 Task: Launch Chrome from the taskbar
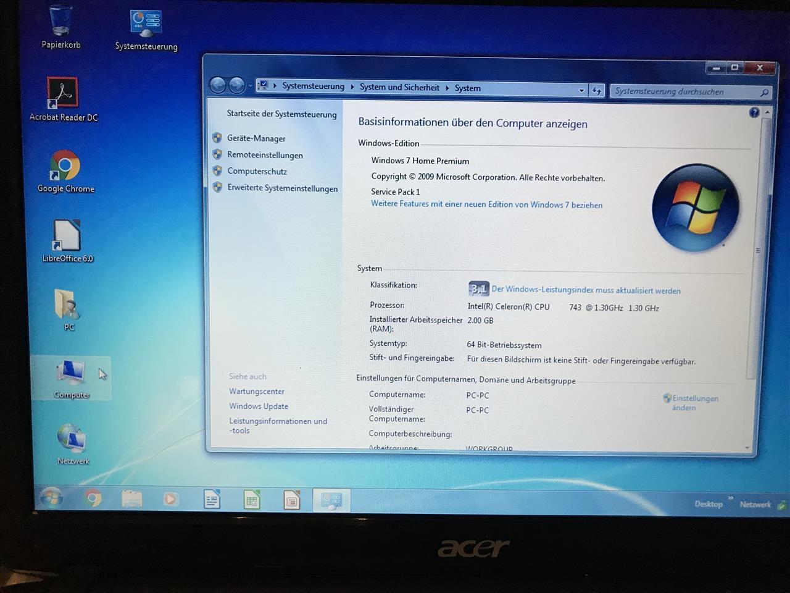(93, 498)
